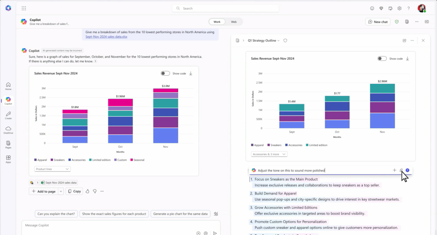Download the chat Sales Revenue chart
437x235 pixels.
click(190, 73)
